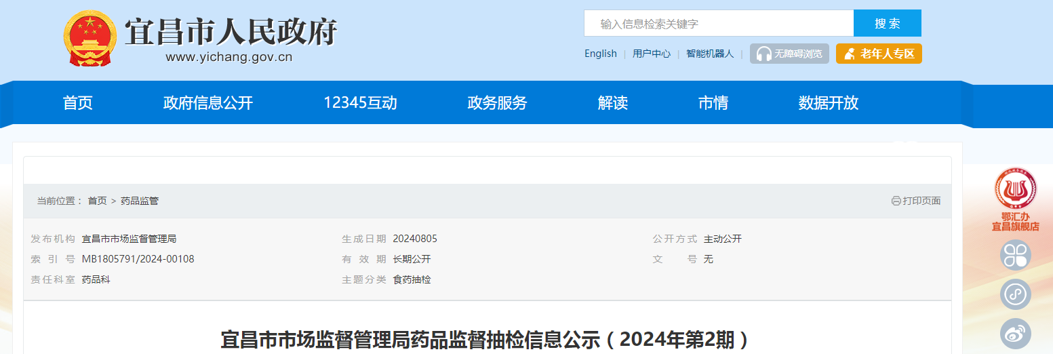Click the four-petal clover sidebar icon
The width and height of the screenshot is (1053, 354).
(1015, 255)
